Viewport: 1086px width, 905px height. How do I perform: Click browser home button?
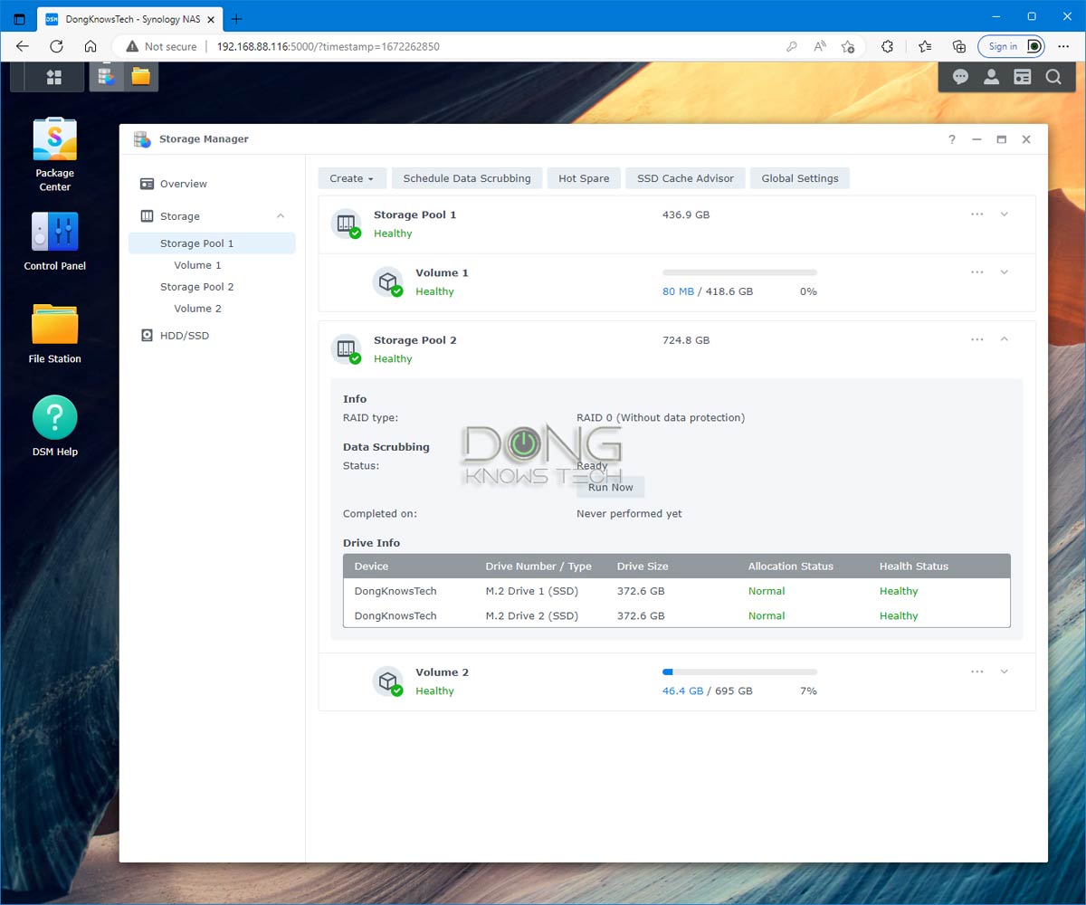click(x=90, y=46)
